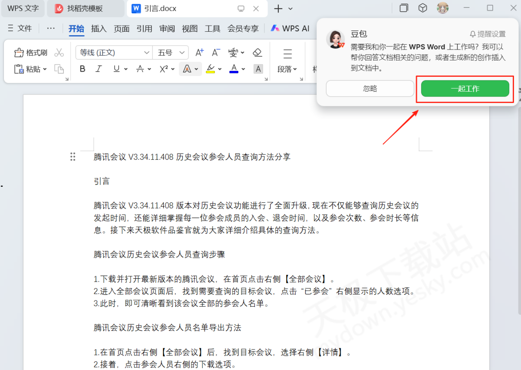
Task: Expand font color dropdown arrow
Action: 243,69
